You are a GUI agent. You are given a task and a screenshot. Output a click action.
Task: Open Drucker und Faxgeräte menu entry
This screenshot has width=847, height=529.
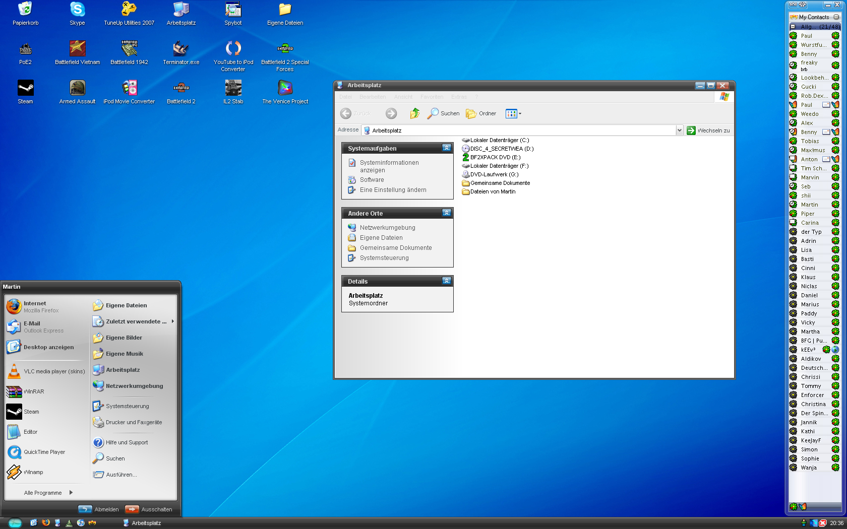pos(134,422)
